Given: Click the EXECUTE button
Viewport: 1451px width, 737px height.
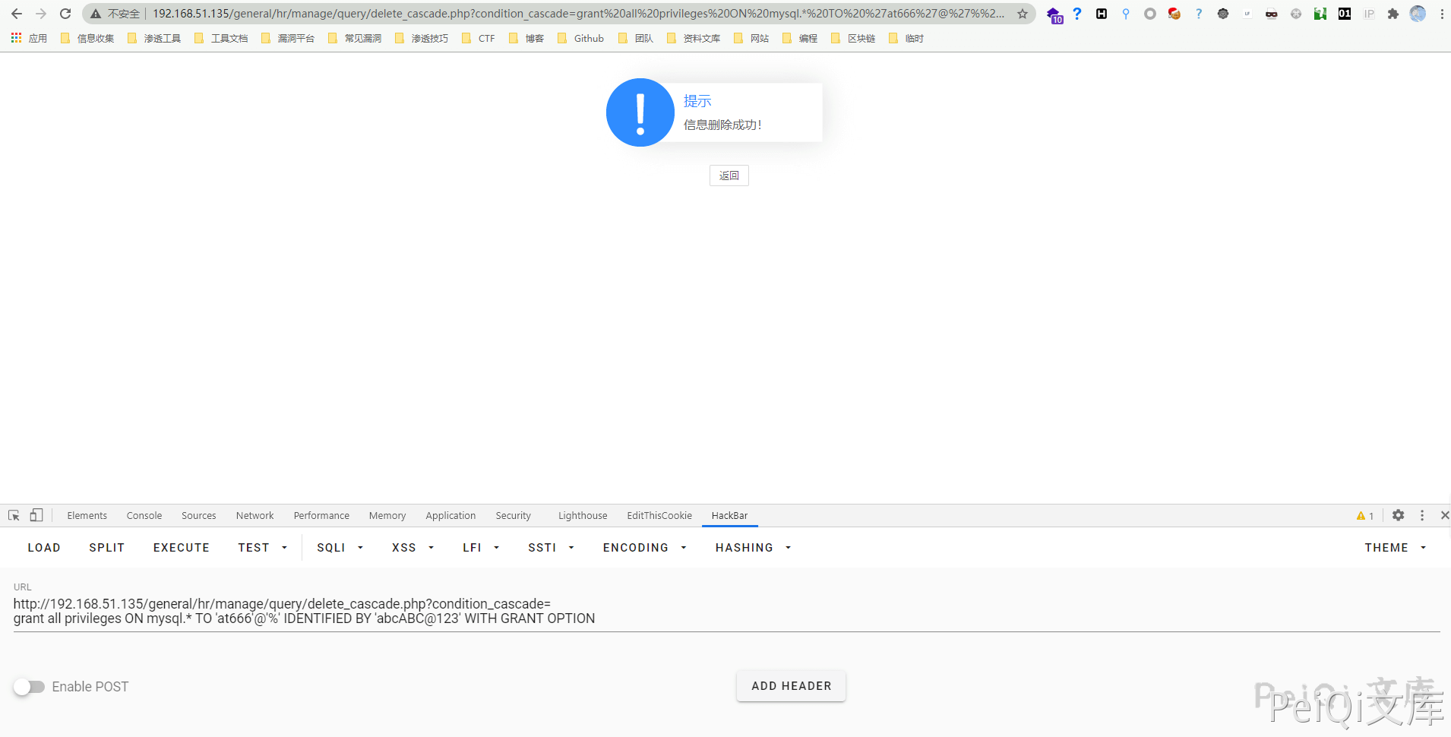Looking at the screenshot, I should pyautogui.click(x=182, y=547).
